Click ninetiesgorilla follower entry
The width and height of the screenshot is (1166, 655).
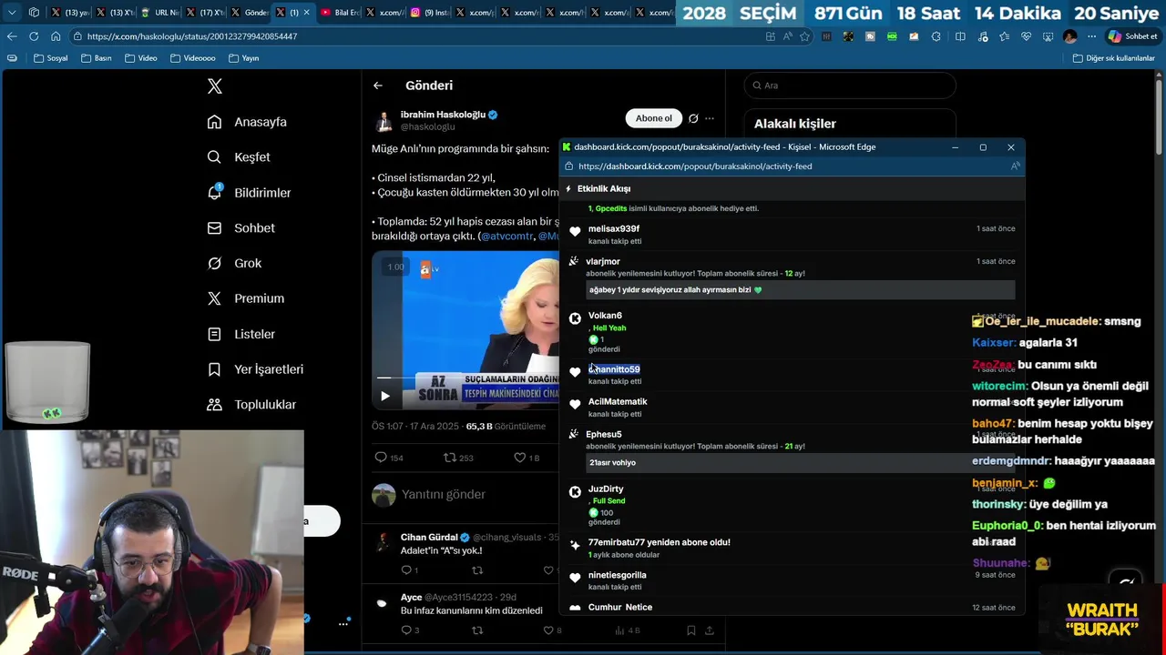tap(617, 575)
